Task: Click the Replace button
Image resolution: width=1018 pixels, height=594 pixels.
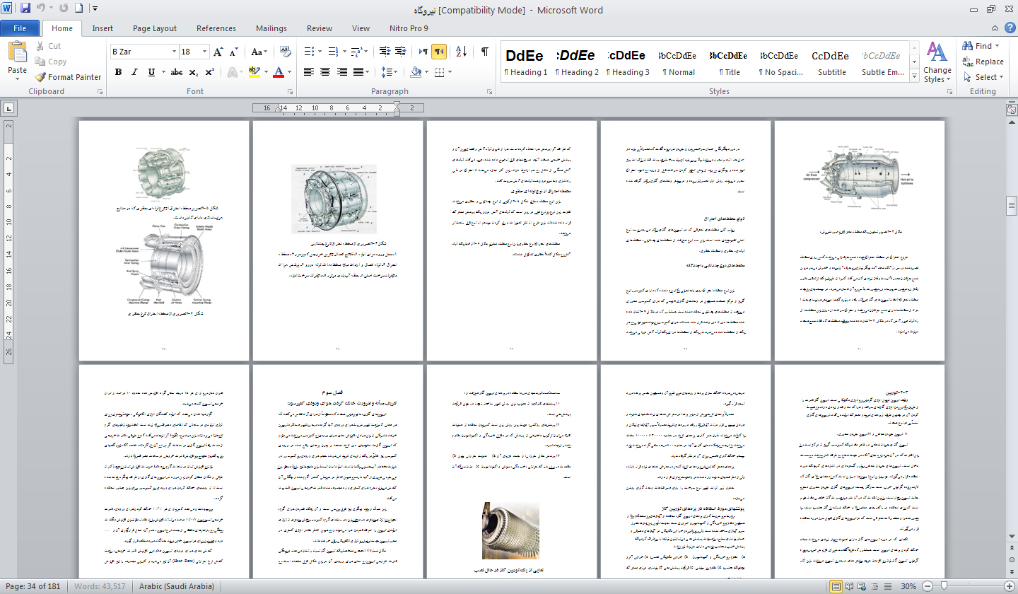Action: click(x=983, y=62)
